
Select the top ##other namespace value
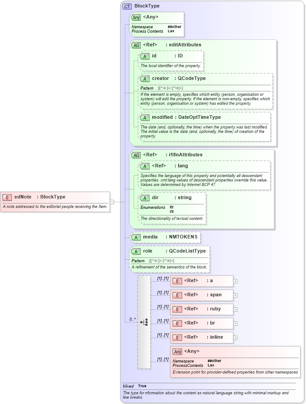(x=175, y=27)
